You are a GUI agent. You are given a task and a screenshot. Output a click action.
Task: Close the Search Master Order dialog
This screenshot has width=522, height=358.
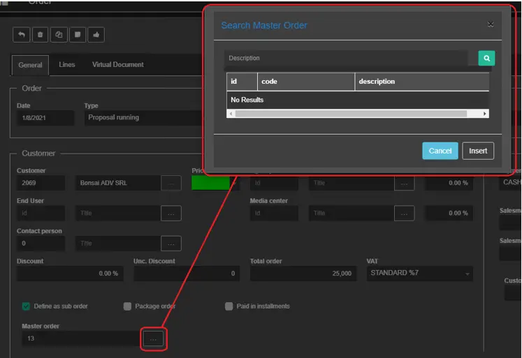491,24
